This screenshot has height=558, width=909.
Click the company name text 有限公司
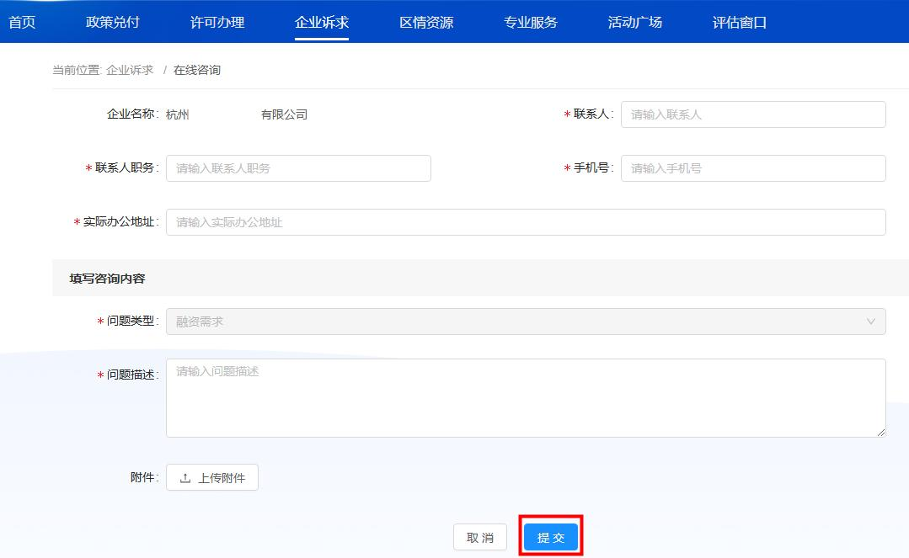(x=284, y=114)
